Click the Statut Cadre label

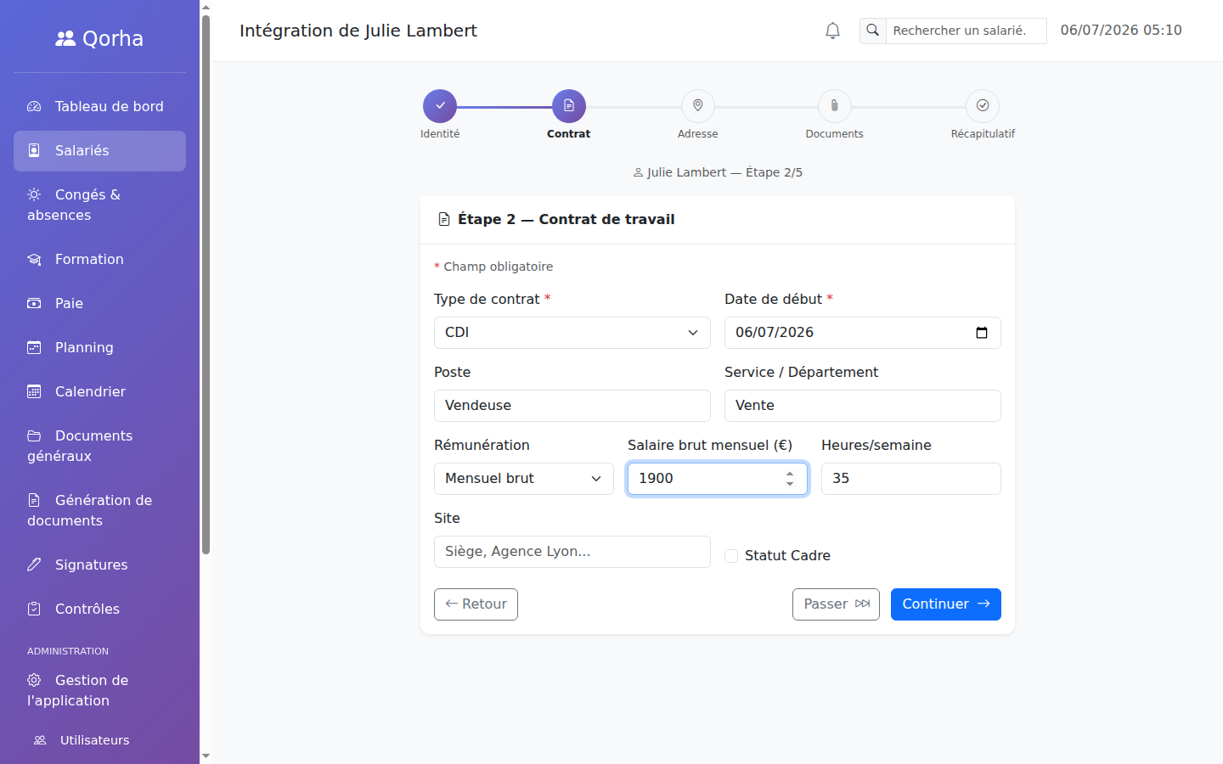tap(787, 556)
